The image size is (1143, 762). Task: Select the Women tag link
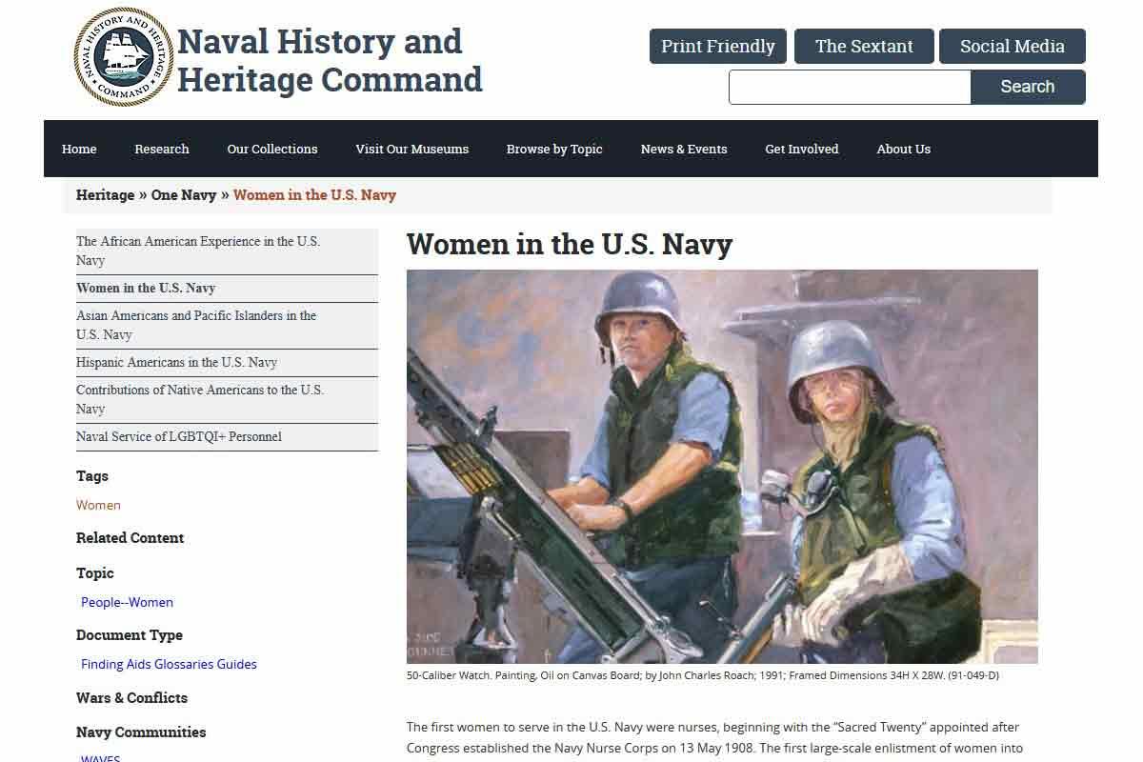(x=98, y=505)
